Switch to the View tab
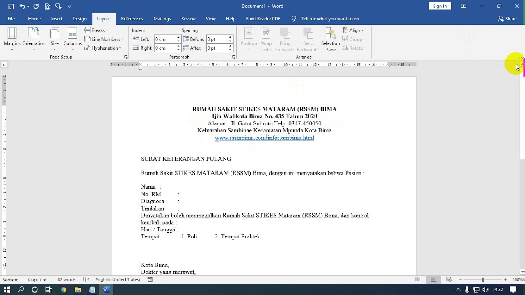The width and height of the screenshot is (525, 295). [x=211, y=19]
